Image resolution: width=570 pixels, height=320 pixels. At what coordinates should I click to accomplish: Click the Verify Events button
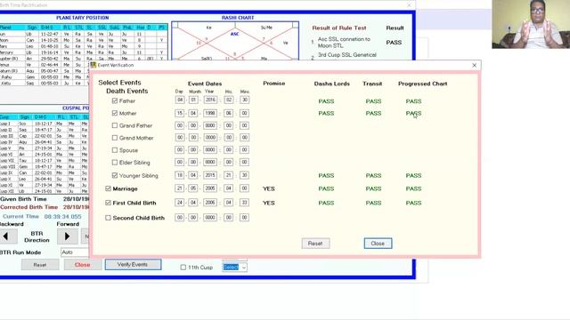(133, 265)
